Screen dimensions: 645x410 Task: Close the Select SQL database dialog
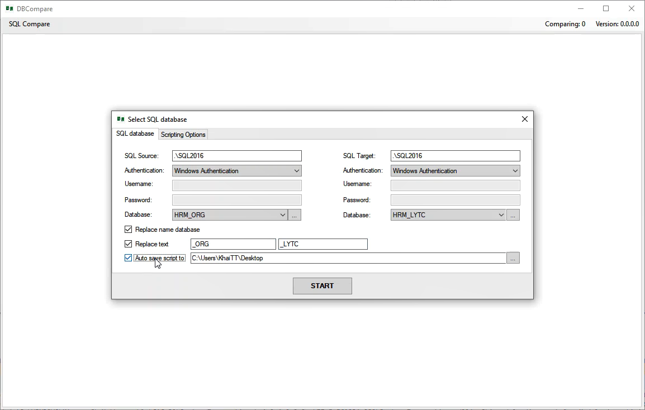524,120
